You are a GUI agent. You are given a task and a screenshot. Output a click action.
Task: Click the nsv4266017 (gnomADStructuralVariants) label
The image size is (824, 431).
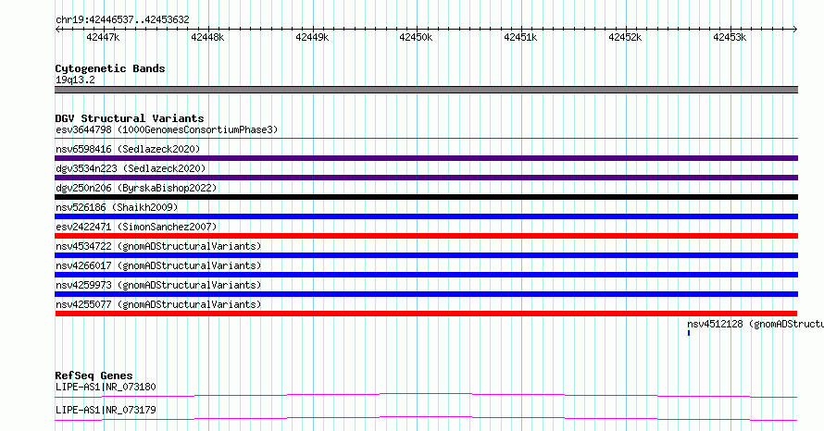coord(158,265)
